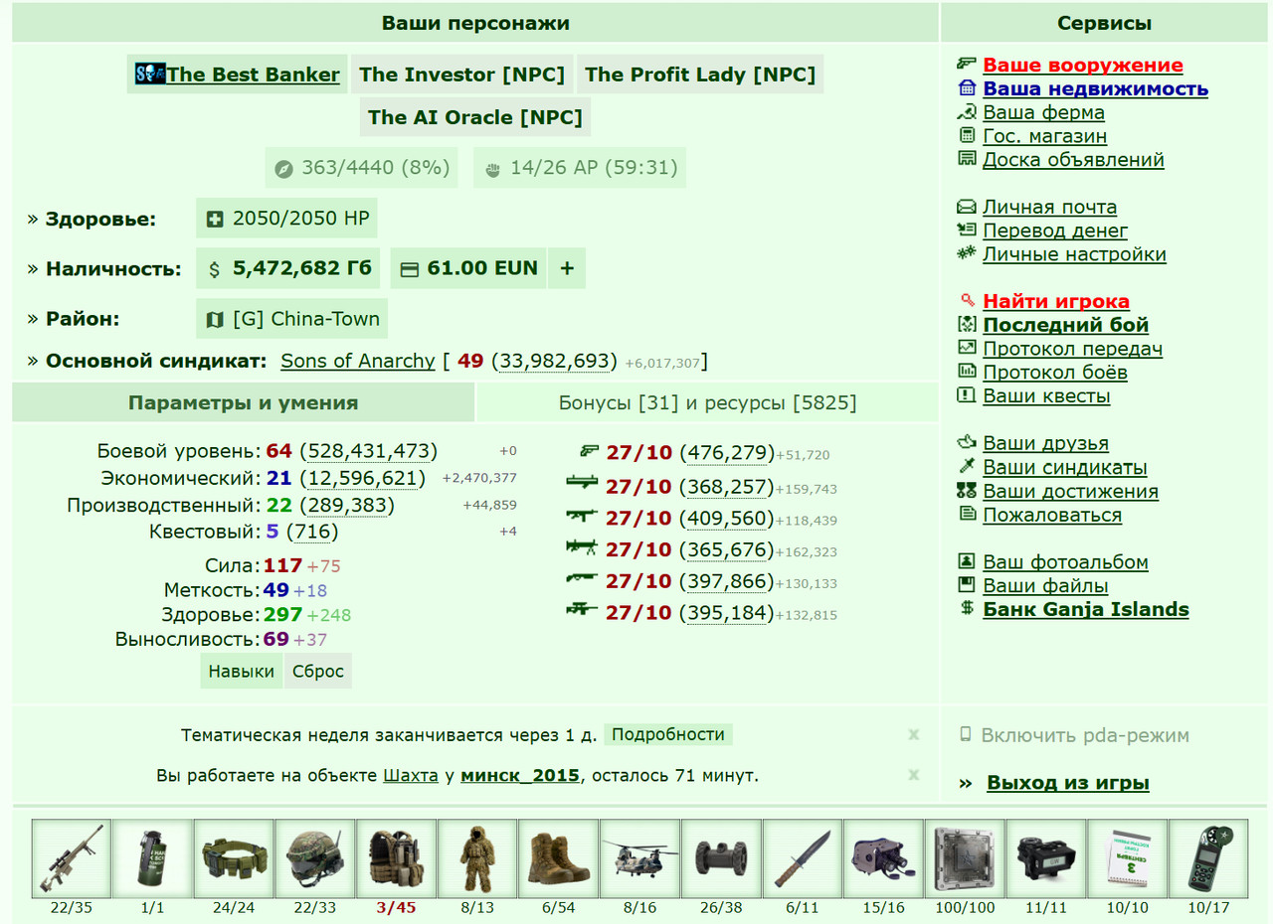Click the plus button to add EUN

[567, 268]
